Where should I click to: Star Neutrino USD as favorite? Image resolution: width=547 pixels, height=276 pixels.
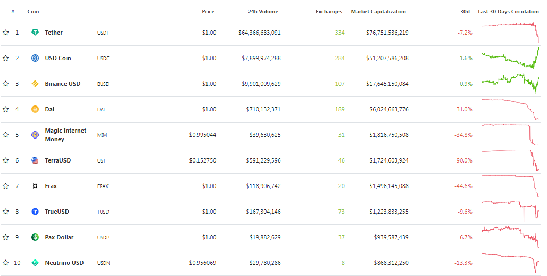click(x=5, y=263)
